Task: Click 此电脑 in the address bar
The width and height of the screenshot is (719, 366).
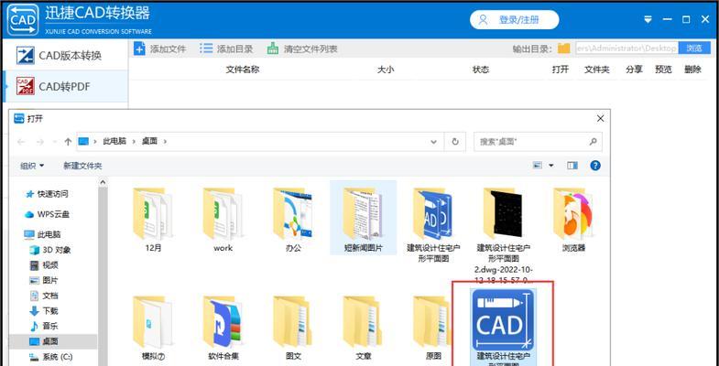Action: coord(115,142)
